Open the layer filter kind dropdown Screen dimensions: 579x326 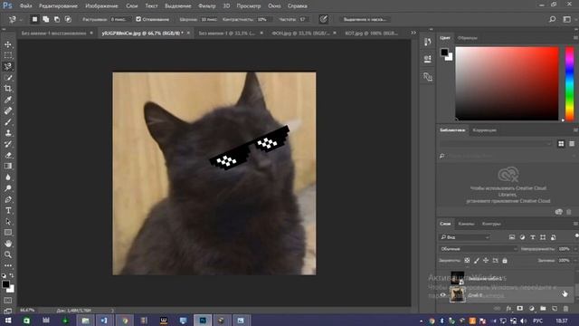tap(465, 237)
